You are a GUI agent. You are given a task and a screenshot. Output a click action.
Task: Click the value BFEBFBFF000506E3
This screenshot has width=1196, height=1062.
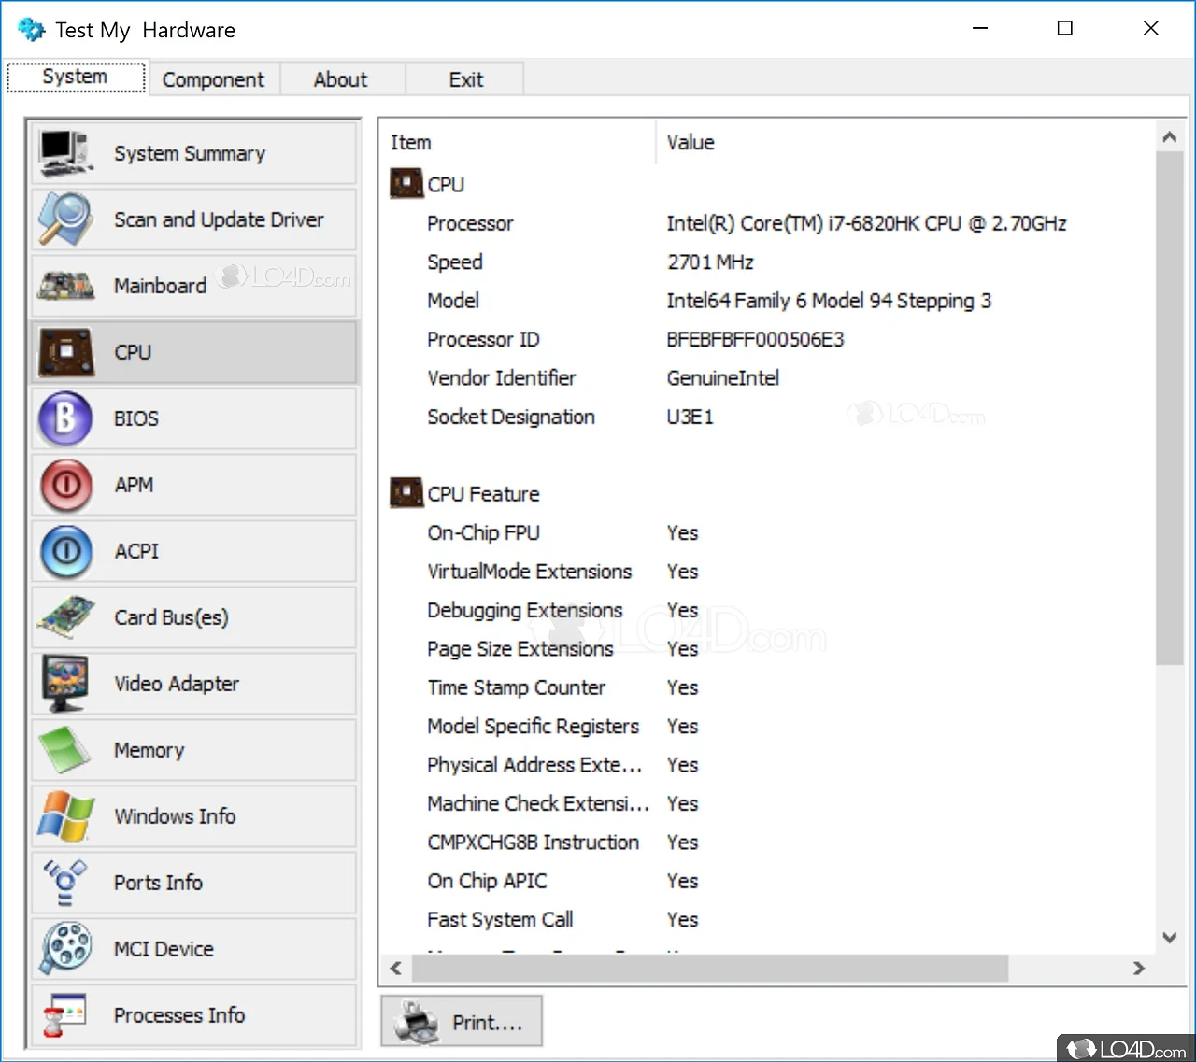point(755,340)
